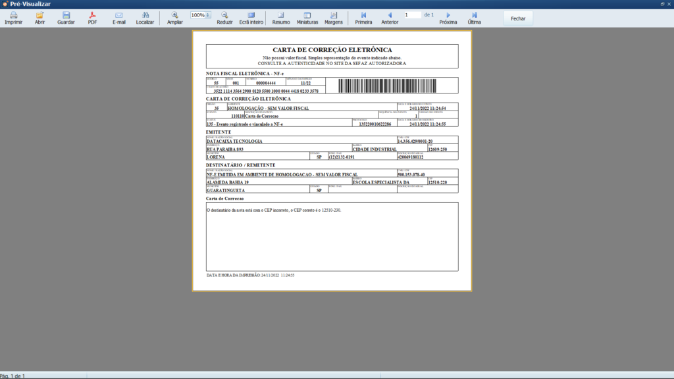Send the document by E-mail
The width and height of the screenshot is (674, 379).
pyautogui.click(x=119, y=18)
